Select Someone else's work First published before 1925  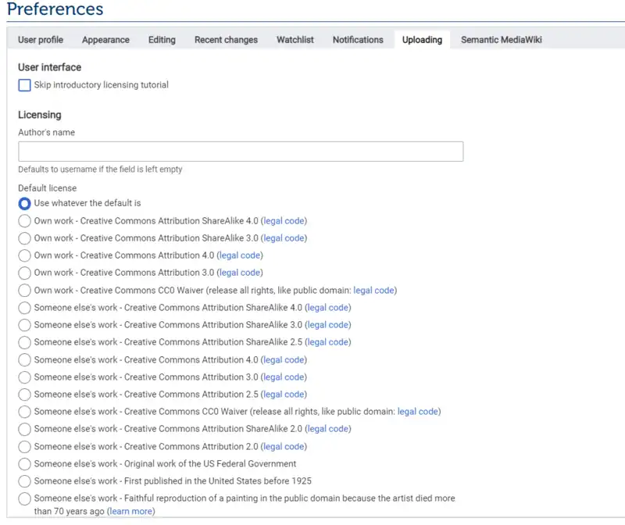pos(24,480)
